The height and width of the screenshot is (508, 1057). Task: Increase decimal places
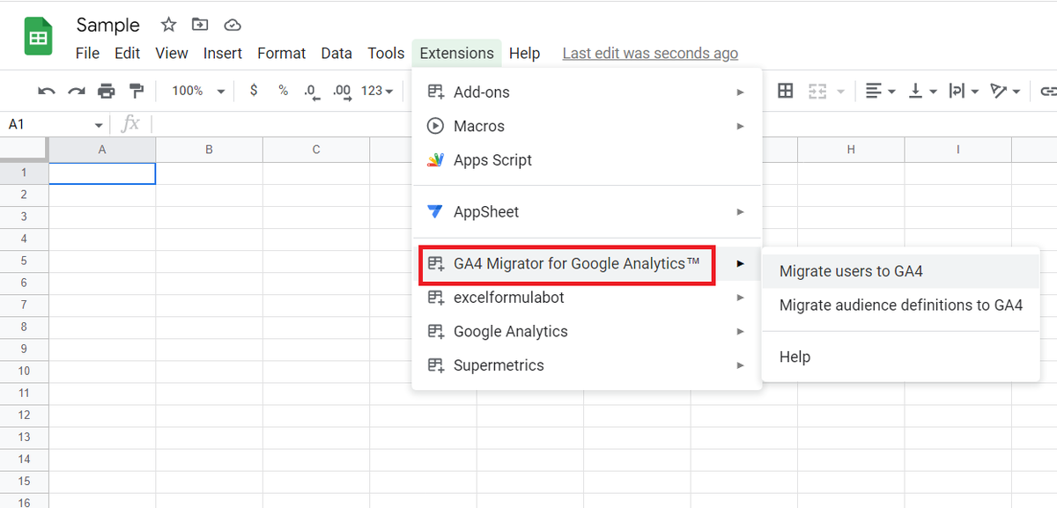[342, 91]
